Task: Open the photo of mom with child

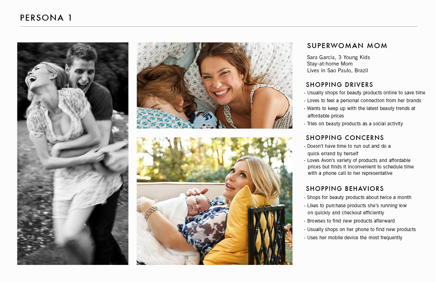Action: [214, 85]
